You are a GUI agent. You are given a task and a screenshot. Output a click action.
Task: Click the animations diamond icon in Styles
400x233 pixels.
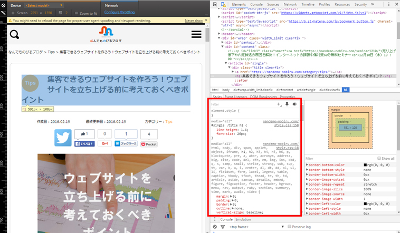point(294,104)
